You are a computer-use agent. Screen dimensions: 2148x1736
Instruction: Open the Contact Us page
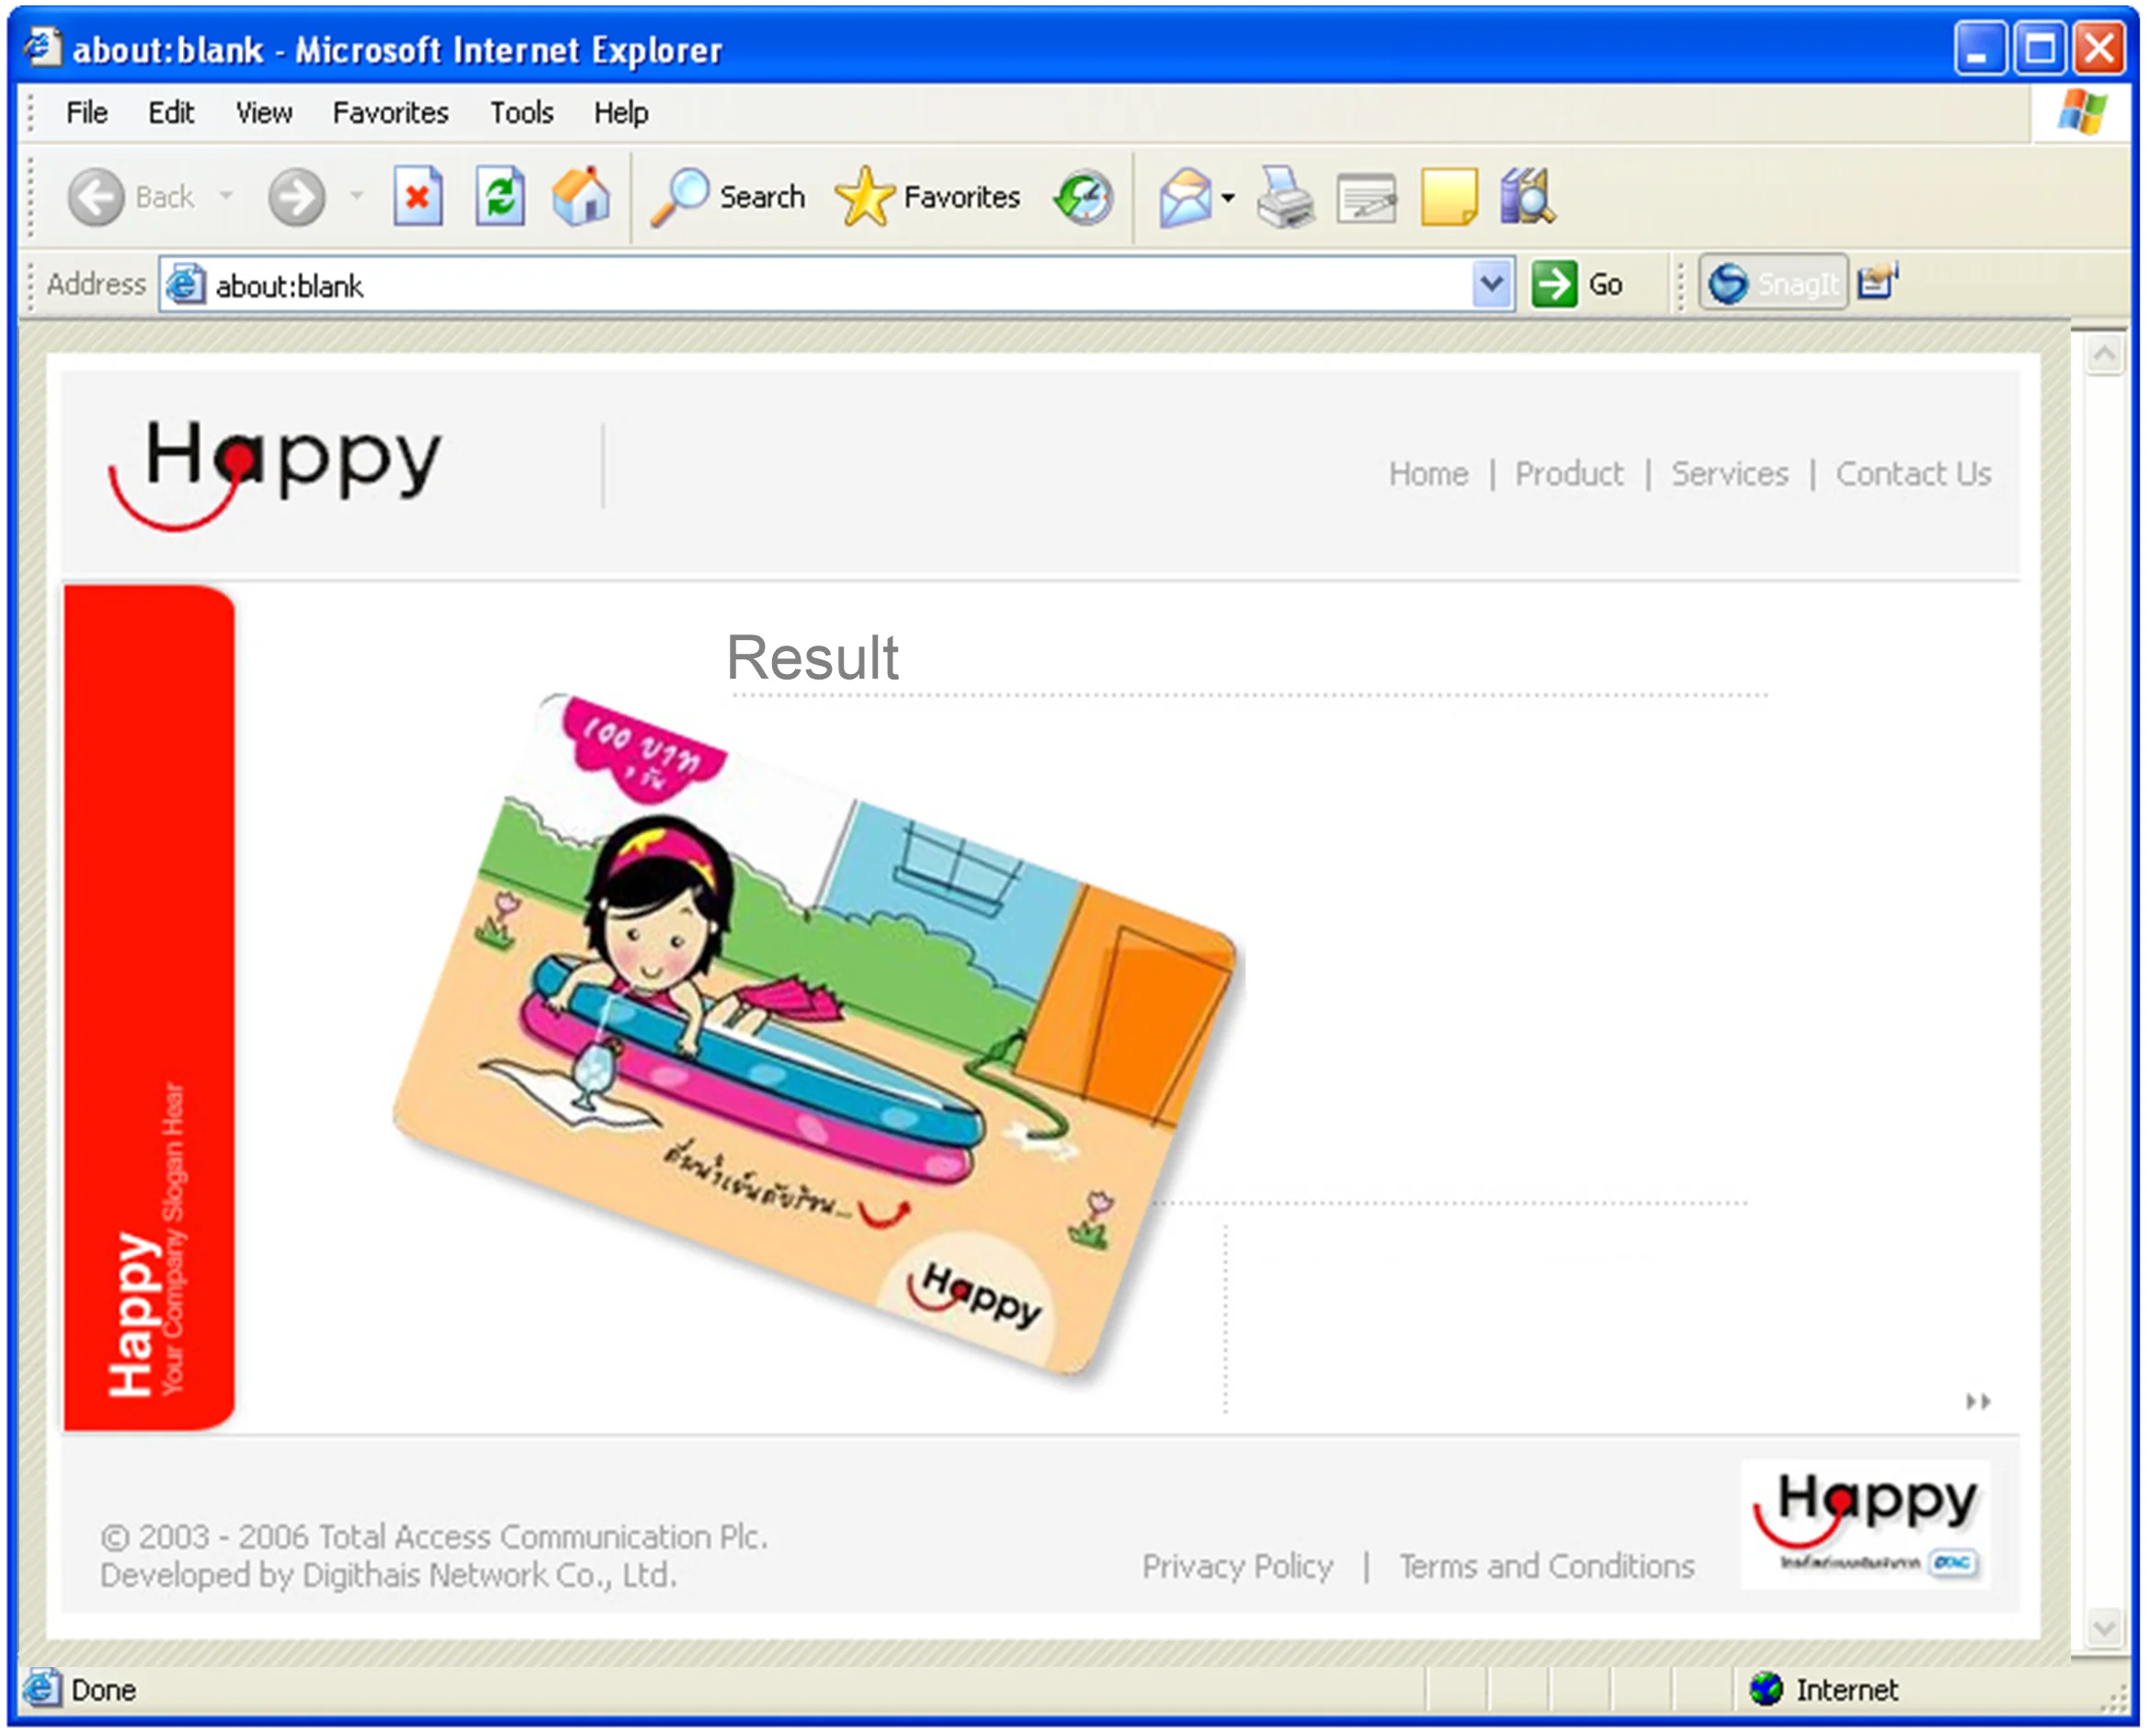tap(1912, 474)
